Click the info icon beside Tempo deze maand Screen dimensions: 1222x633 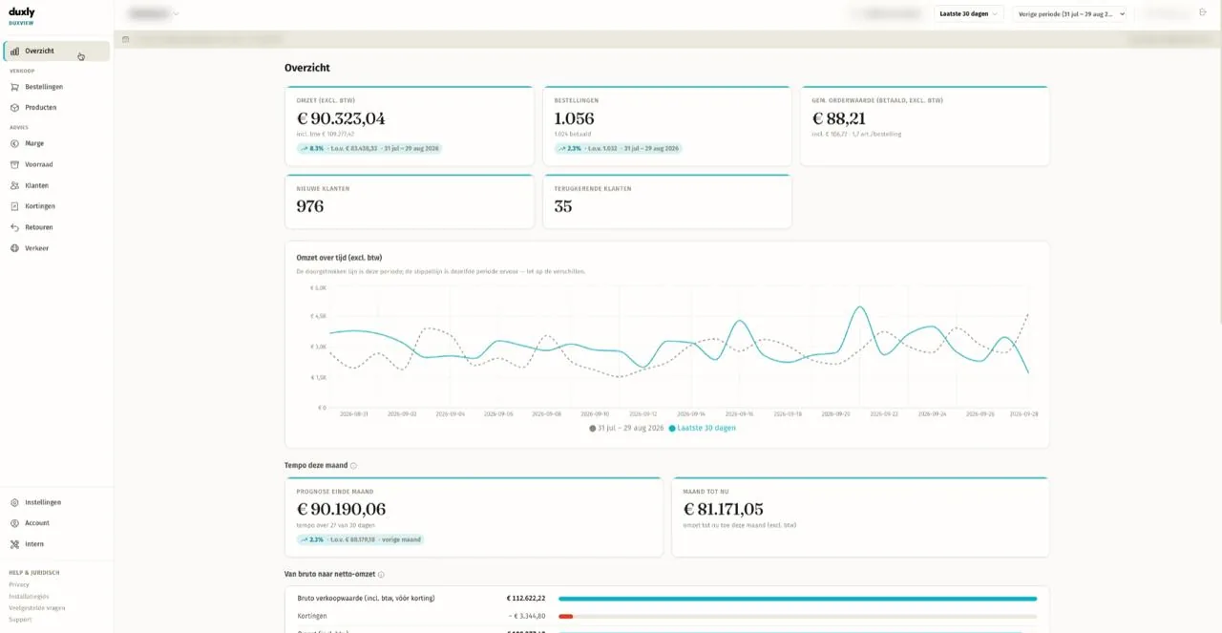(x=353, y=466)
